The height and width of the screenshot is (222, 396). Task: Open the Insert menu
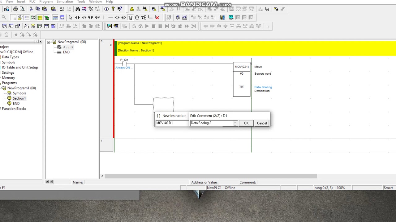[21, 2]
